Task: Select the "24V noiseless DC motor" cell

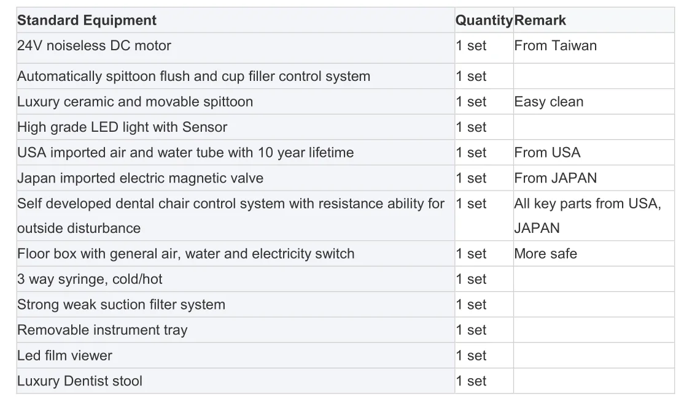Action: tap(94, 46)
